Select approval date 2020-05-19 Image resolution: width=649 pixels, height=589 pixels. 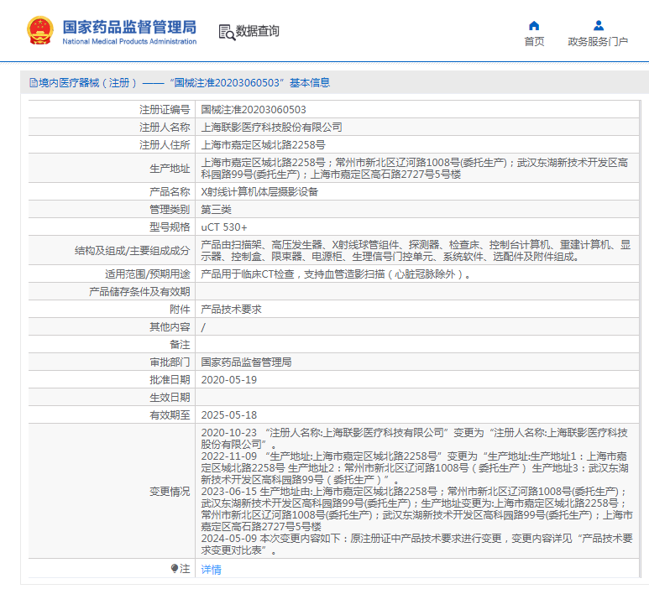click(x=229, y=380)
